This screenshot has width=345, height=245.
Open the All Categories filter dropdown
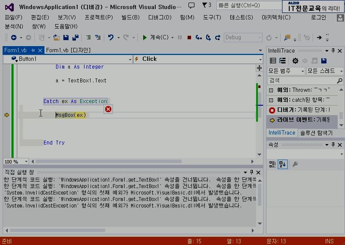(x=286, y=71)
